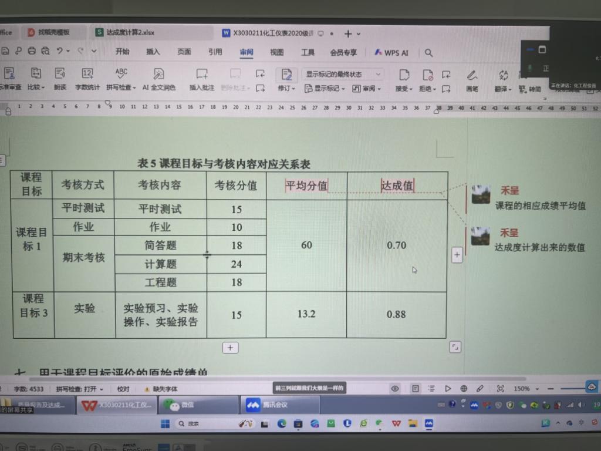This screenshot has width=601, height=451.
Task: Run AI 全文润色 polishing tool
Action: (x=158, y=80)
